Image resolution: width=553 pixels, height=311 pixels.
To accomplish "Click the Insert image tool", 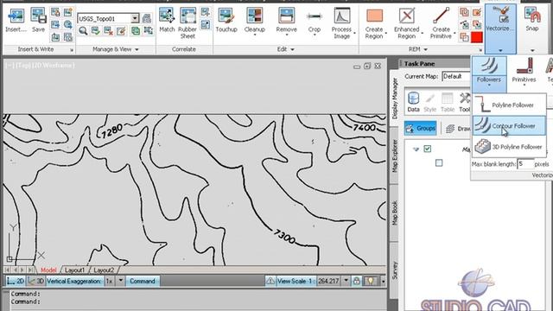I will [16, 21].
